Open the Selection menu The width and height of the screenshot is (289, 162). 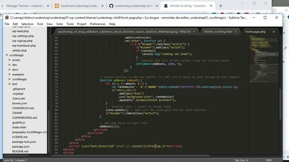click(x=27, y=24)
